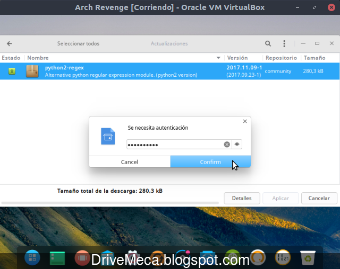Screen dimensions: 340x269
Task: Click the green upgrade status icon for python2-regex
Action: [12, 71]
